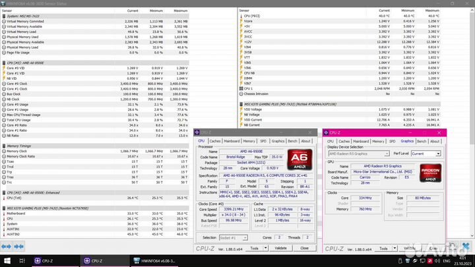Select the VDD Voltage row
The height and width of the screenshot is (267, 475).
(x=340, y=109)
